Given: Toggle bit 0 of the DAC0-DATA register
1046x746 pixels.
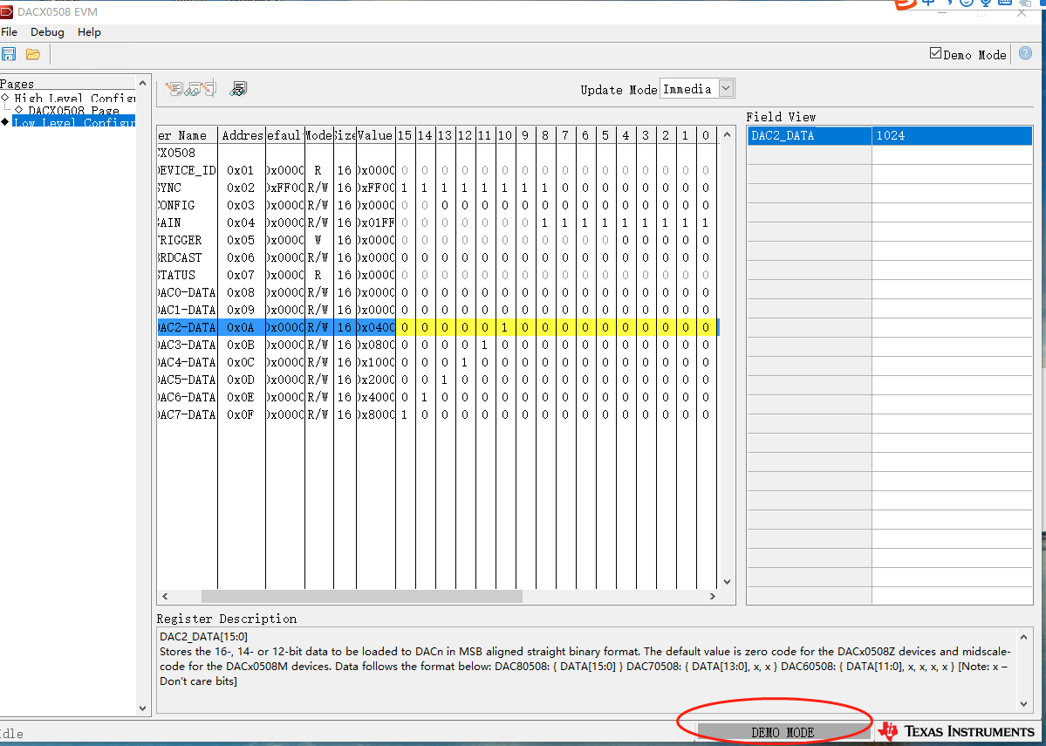Looking at the screenshot, I should tap(705, 292).
